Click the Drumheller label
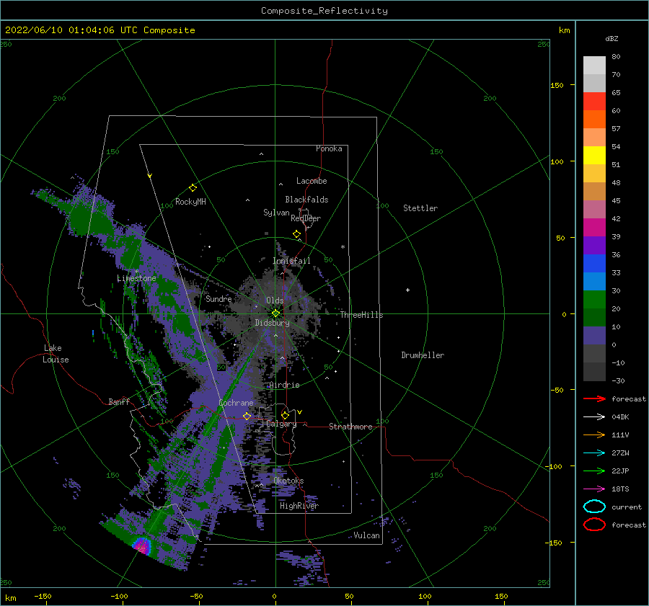This screenshot has height=606, width=649. pos(423,355)
